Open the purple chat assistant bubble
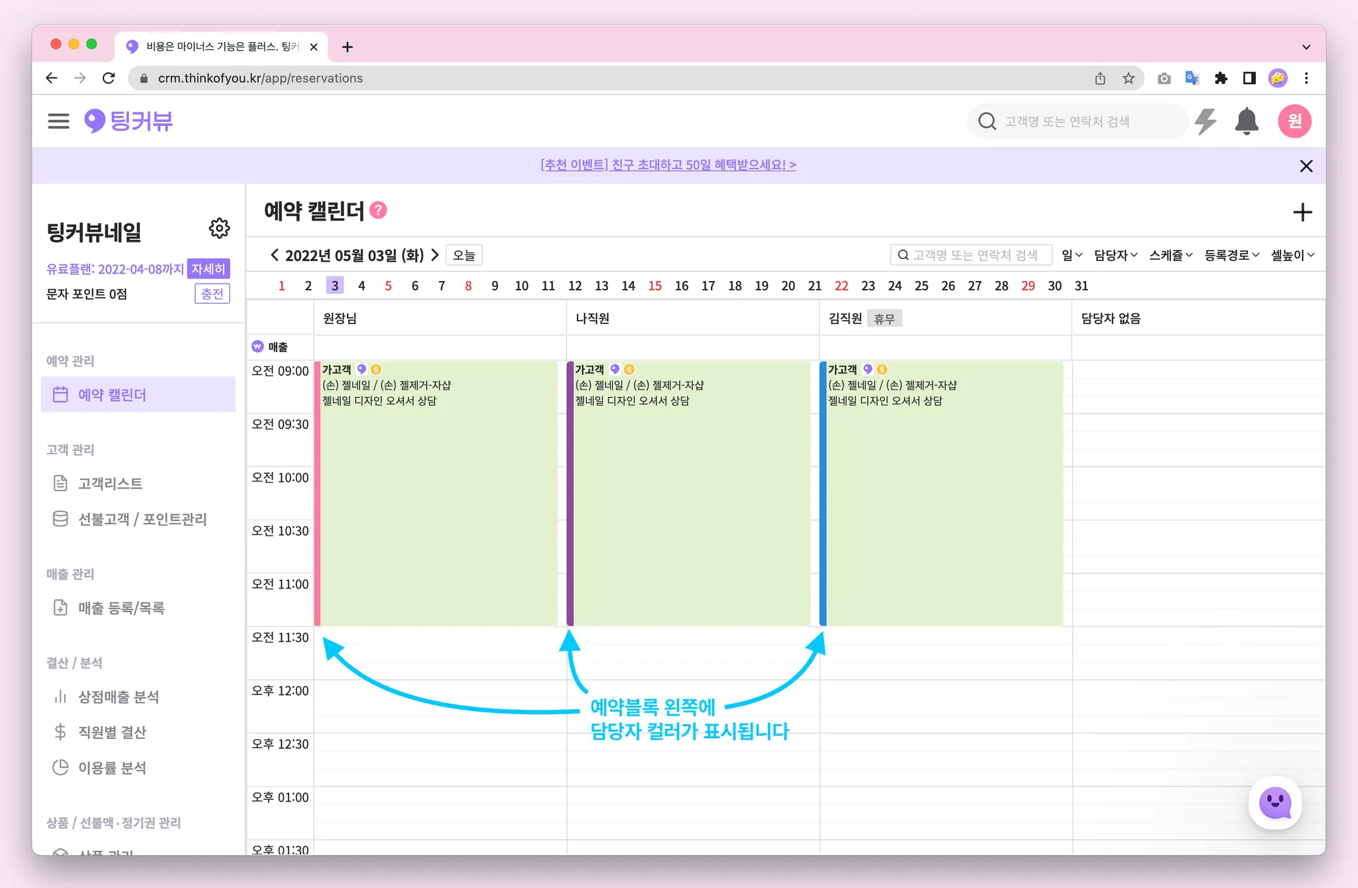1358x888 pixels. pyautogui.click(x=1274, y=803)
